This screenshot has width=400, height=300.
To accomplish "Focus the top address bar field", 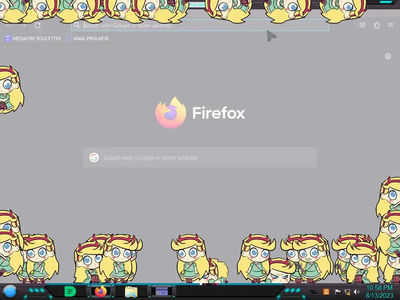I will [200, 25].
